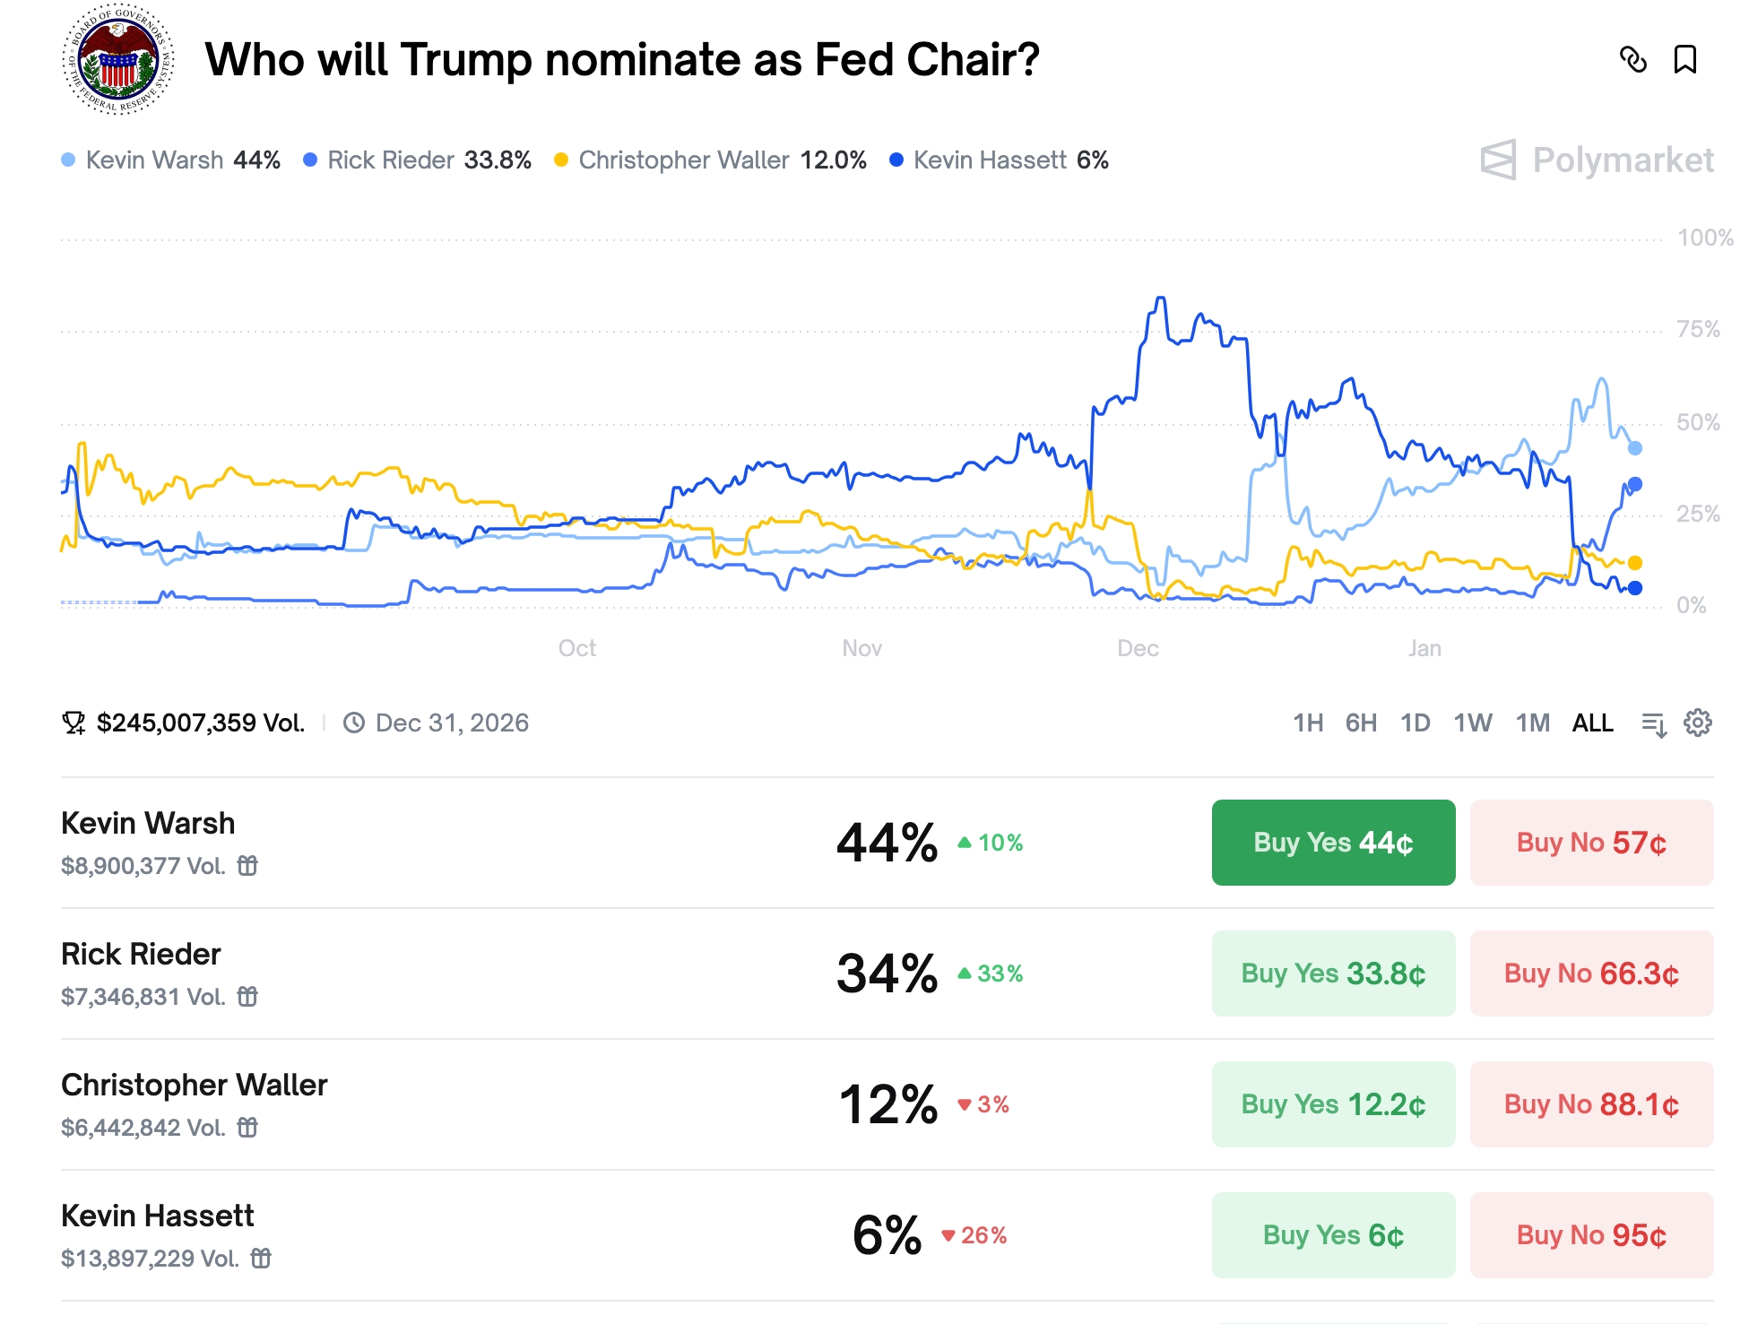Click Buy No 95¢ for Kevin Hassett
Image resolution: width=1749 pixels, height=1324 pixels.
coord(1591,1234)
